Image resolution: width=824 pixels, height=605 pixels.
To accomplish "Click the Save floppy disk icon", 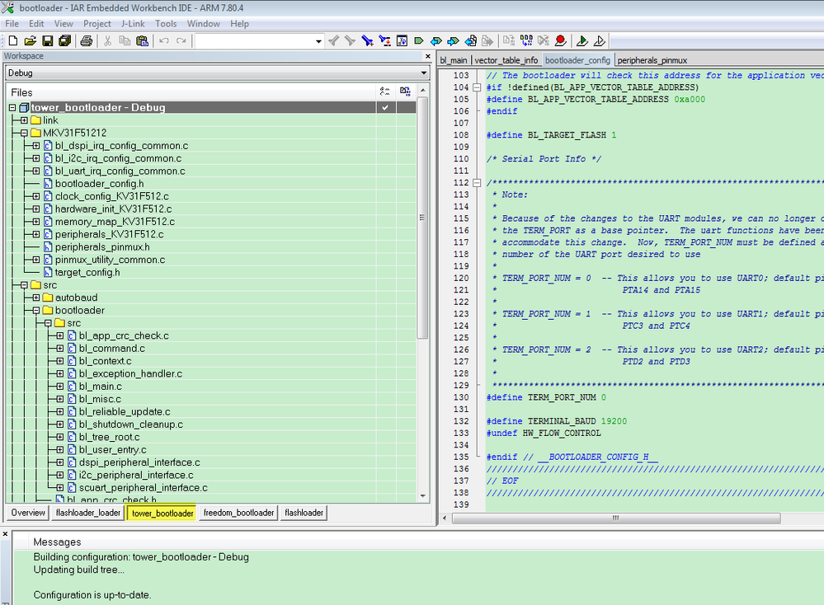I will pos(47,40).
